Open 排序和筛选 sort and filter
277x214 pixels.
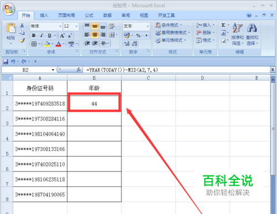[238, 34]
